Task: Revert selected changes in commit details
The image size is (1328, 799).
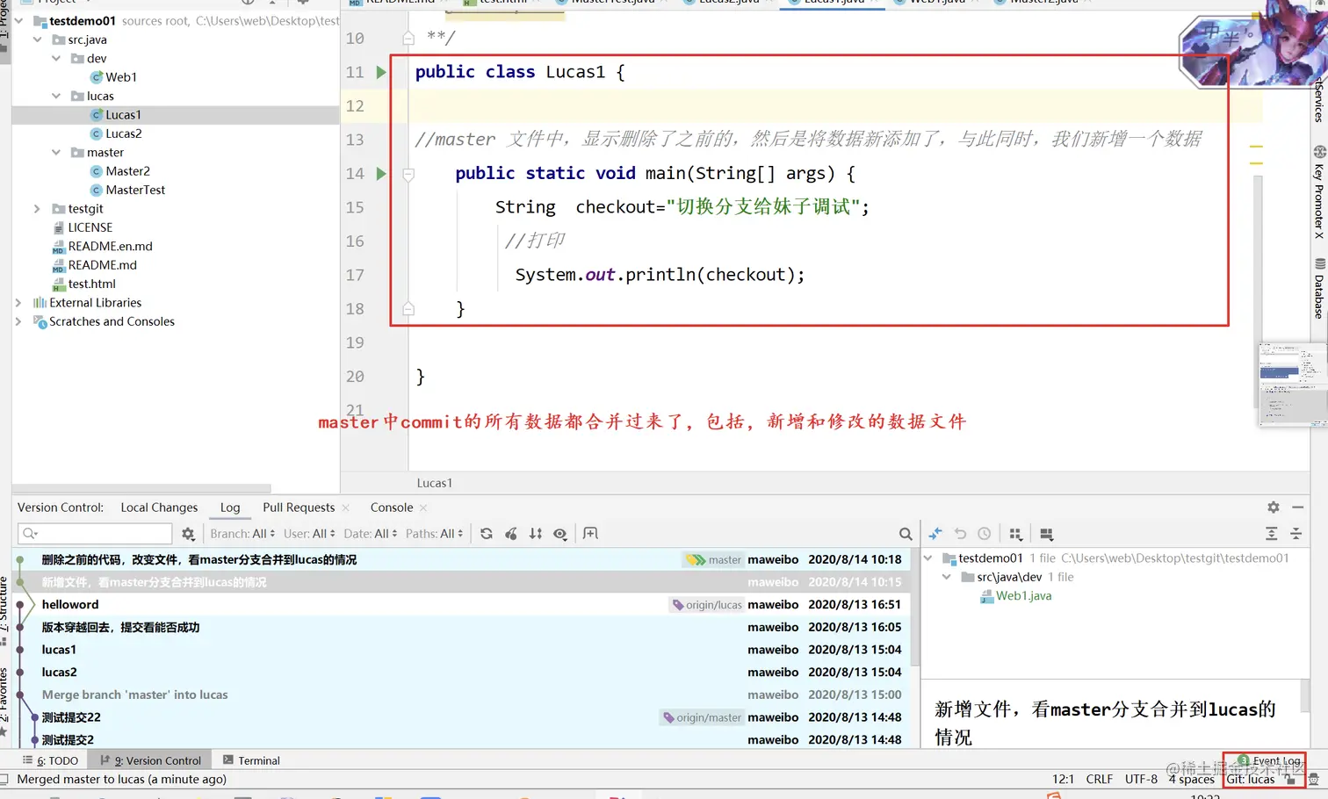Action: pos(960,534)
